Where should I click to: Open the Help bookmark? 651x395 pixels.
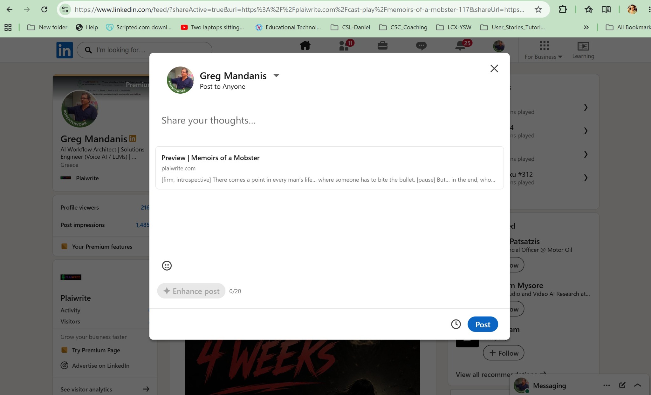87,27
